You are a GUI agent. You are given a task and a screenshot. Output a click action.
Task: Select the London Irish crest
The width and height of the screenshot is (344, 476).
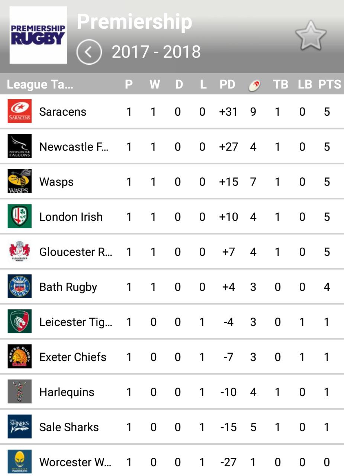20,216
